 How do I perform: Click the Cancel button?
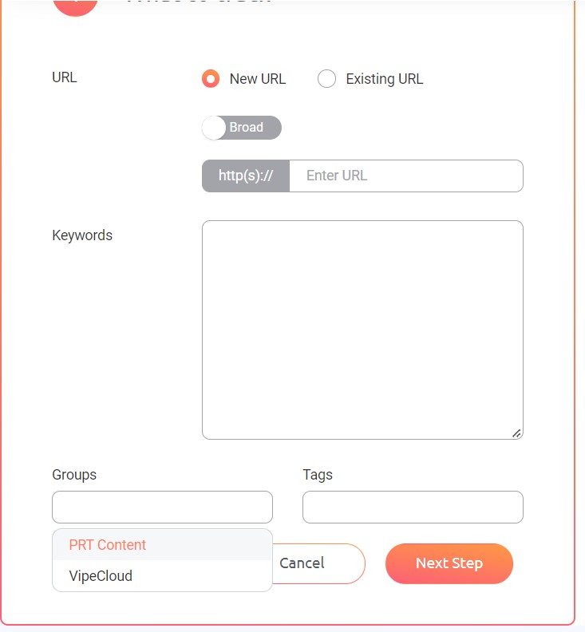pyautogui.click(x=318, y=563)
